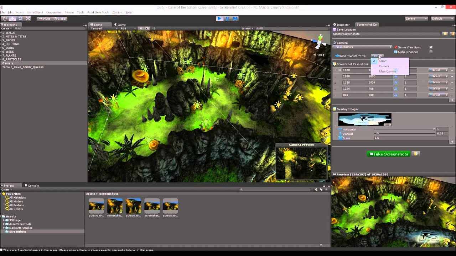Adjust the Horizontal overlay slider
This screenshot has width=456, height=256.
point(405,129)
